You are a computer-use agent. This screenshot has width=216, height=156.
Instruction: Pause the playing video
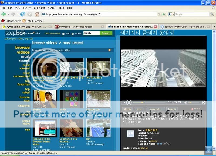point(129,103)
